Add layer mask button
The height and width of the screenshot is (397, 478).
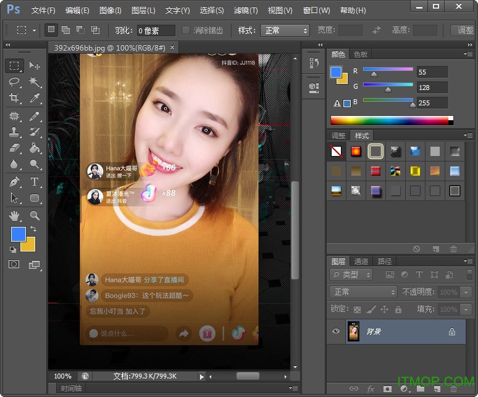387,388
